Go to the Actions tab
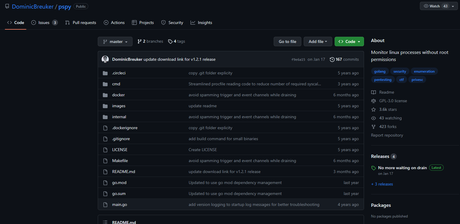The height and width of the screenshot is (224, 460). pyautogui.click(x=114, y=23)
